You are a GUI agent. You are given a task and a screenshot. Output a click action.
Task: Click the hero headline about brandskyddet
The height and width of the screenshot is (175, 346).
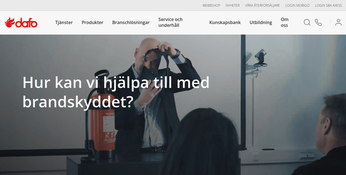116,92
